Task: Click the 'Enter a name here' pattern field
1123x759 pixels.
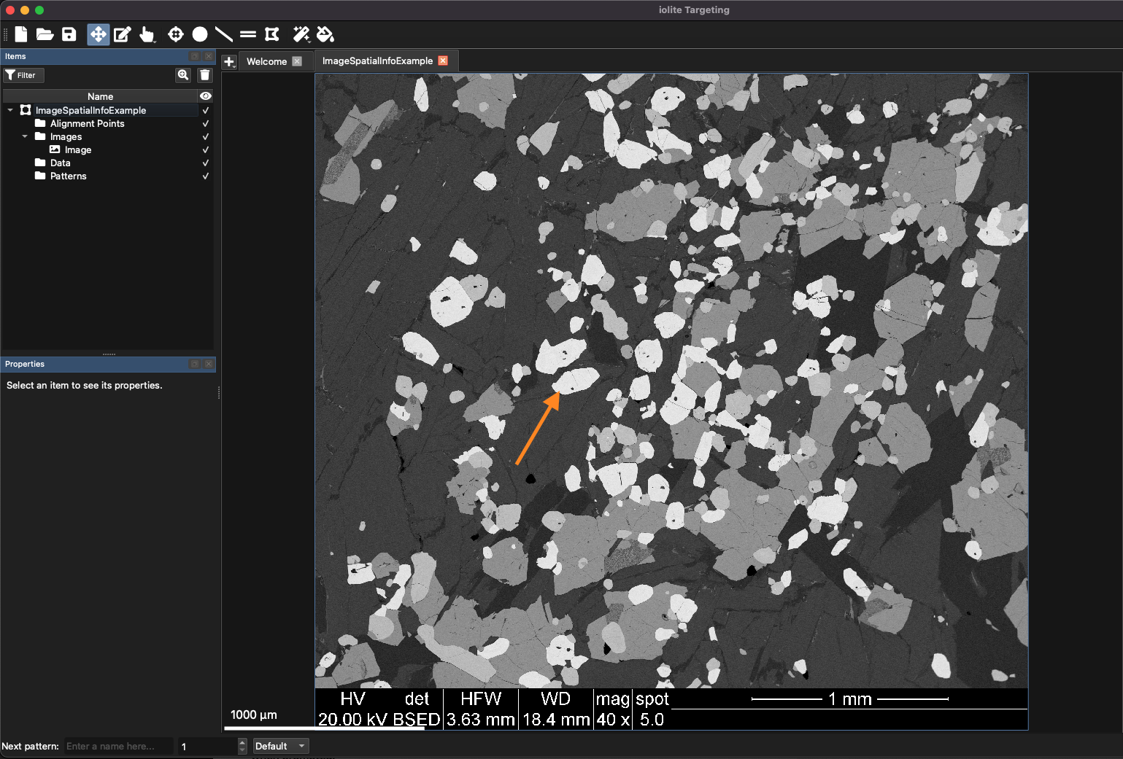Action: coord(117,746)
